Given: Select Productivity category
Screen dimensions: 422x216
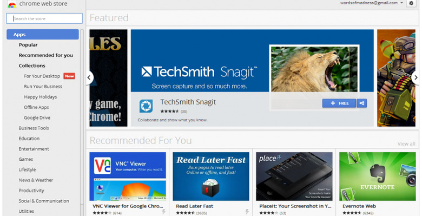Looking at the screenshot, I should [x=31, y=191].
